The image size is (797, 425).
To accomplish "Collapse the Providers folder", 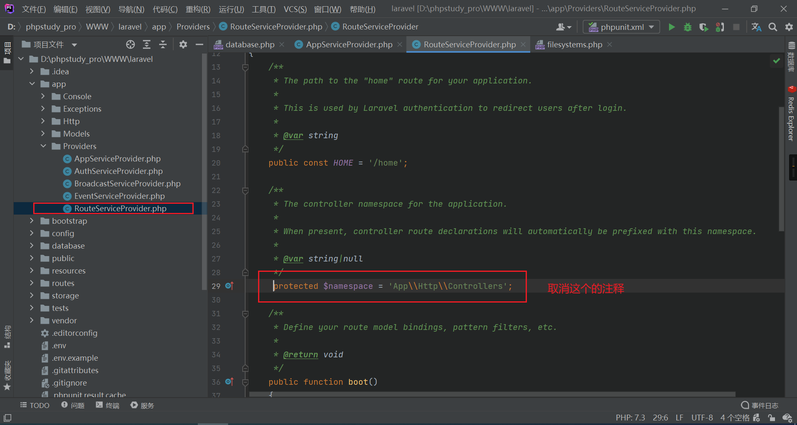I will (43, 146).
